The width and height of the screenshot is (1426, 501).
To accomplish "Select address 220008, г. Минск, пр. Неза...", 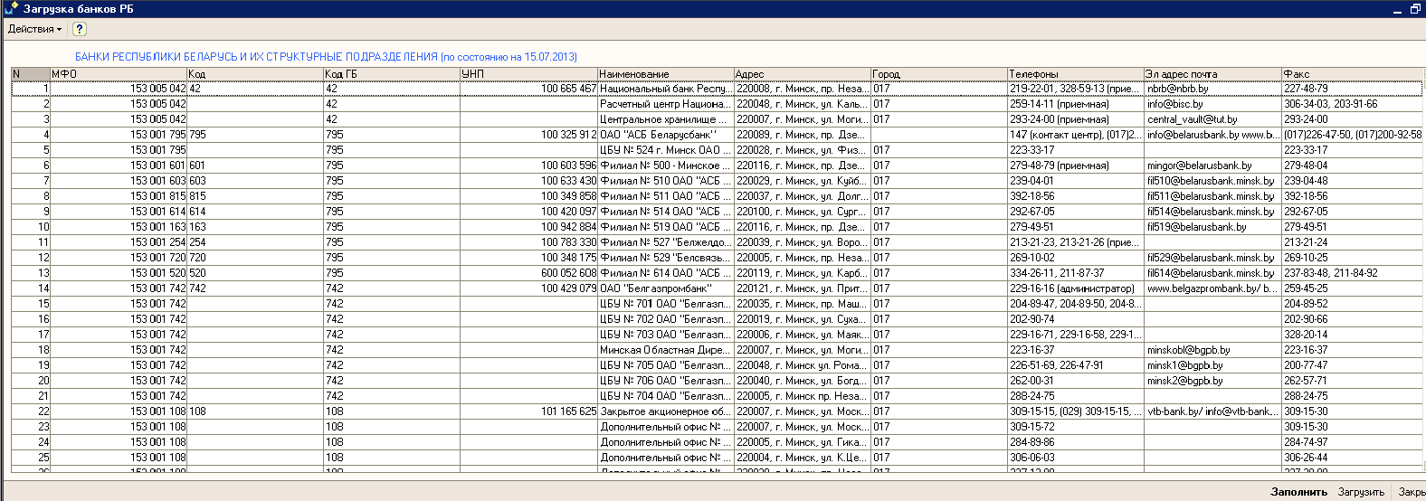I will point(802,89).
